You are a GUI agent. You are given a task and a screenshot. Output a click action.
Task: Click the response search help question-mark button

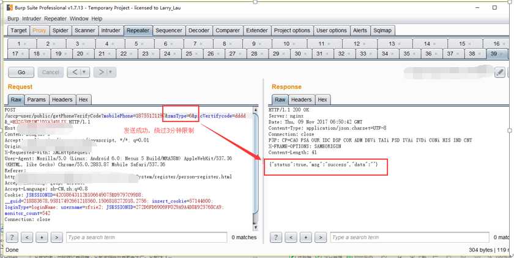tap(276, 237)
